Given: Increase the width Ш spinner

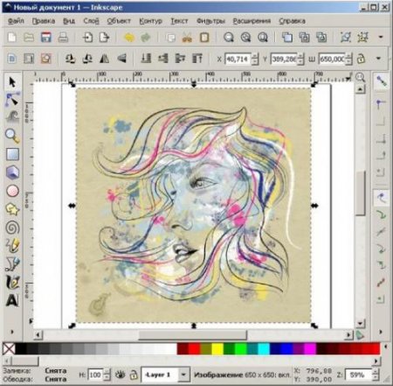Looking at the screenshot, I should tap(348, 56).
